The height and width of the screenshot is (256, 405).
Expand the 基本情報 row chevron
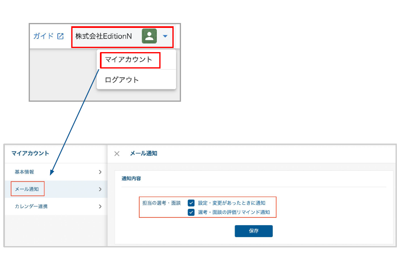[x=100, y=172]
